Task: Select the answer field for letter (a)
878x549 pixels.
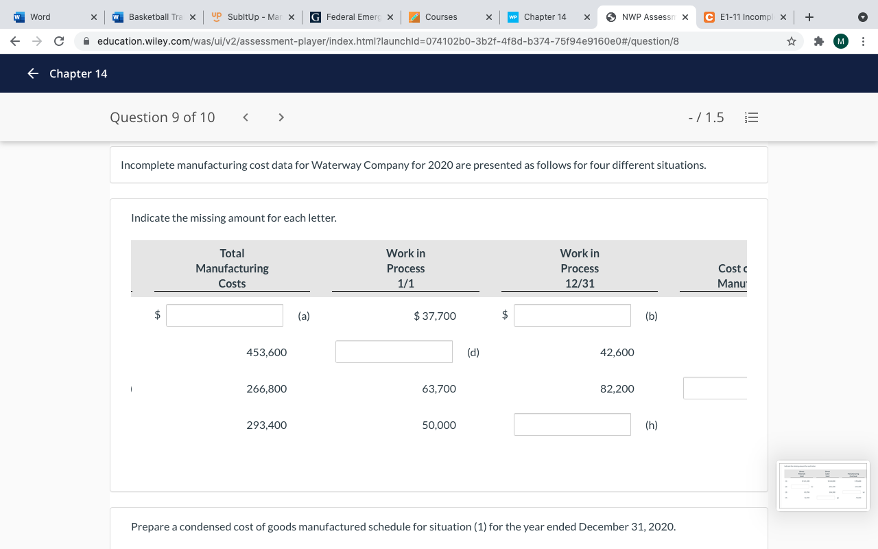Action: [224, 315]
